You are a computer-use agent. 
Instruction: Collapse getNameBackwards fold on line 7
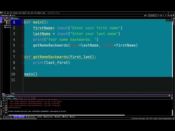point(23,57)
